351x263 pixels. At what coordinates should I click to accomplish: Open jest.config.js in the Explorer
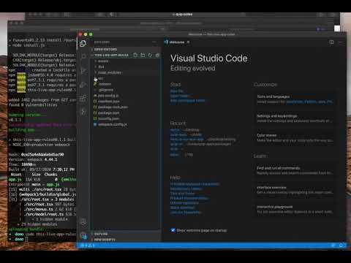tap(127, 96)
